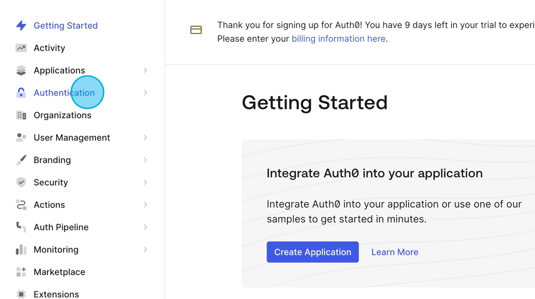Click the Monitoring bar chart icon

pos(21,249)
